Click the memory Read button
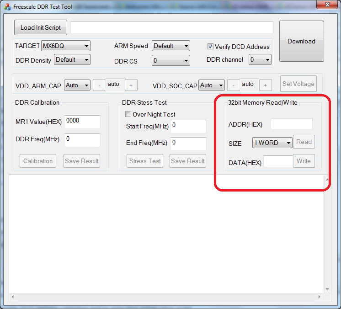Screen dimensions: 341x309 (304, 142)
